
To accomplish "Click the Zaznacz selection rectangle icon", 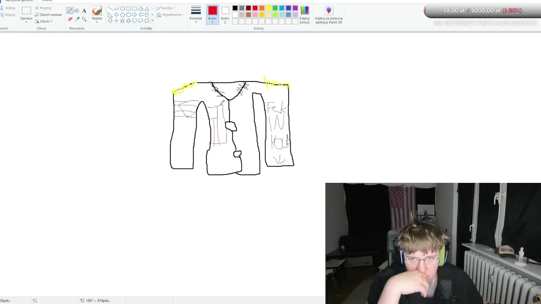I will 26,11.
